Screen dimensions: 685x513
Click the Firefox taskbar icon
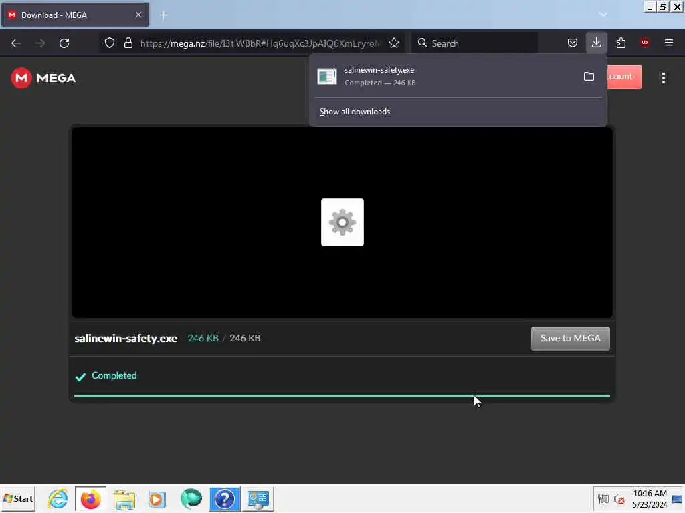pyautogui.click(x=90, y=498)
